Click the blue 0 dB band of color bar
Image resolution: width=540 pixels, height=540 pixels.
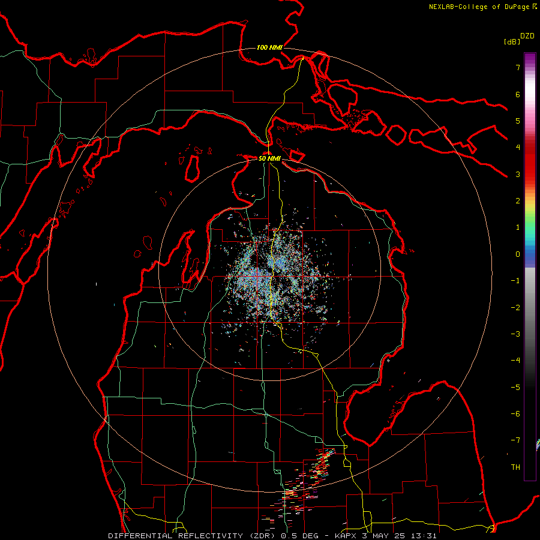click(x=530, y=255)
